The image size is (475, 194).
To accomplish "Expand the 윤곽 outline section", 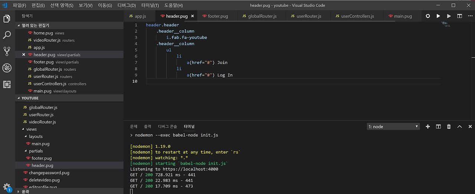I will pos(69,191).
